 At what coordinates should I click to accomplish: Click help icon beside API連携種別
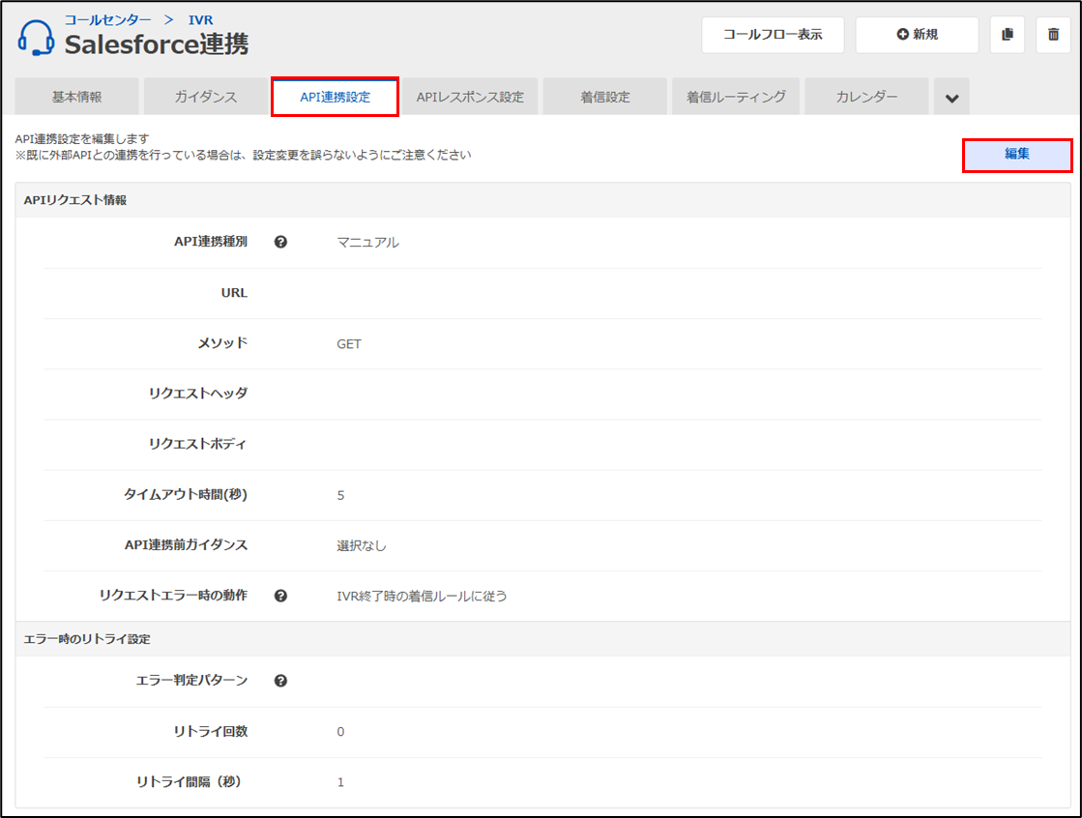[x=280, y=242]
